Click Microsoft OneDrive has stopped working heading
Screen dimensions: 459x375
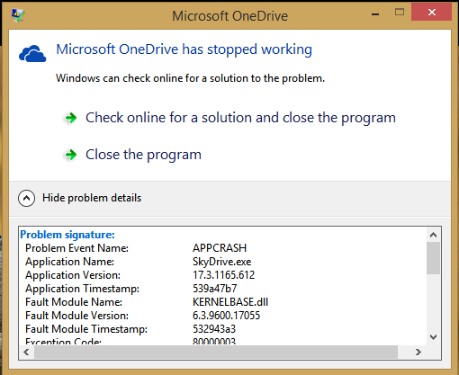184,49
